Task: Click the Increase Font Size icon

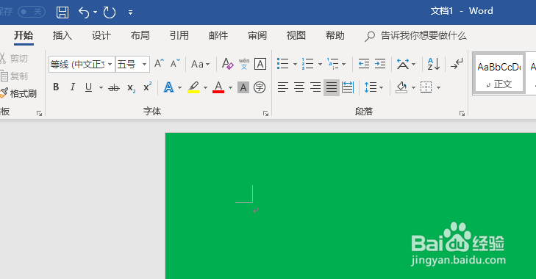Action: click(x=159, y=64)
